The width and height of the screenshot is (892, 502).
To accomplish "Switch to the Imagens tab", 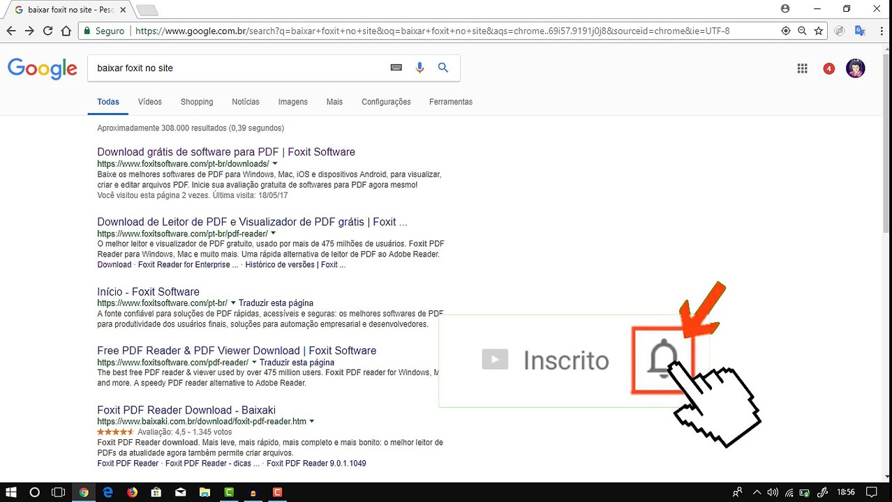I will 293,102.
